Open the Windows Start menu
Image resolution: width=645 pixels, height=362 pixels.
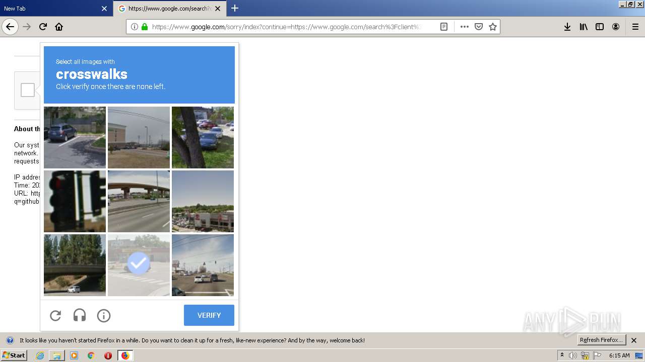tap(14, 355)
